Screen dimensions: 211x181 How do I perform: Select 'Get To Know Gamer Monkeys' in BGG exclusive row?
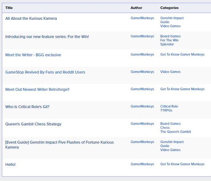click(x=182, y=54)
